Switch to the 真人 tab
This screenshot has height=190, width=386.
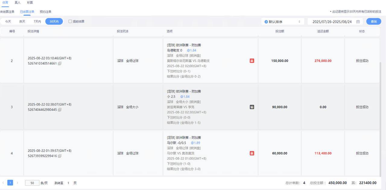click(18, 2)
